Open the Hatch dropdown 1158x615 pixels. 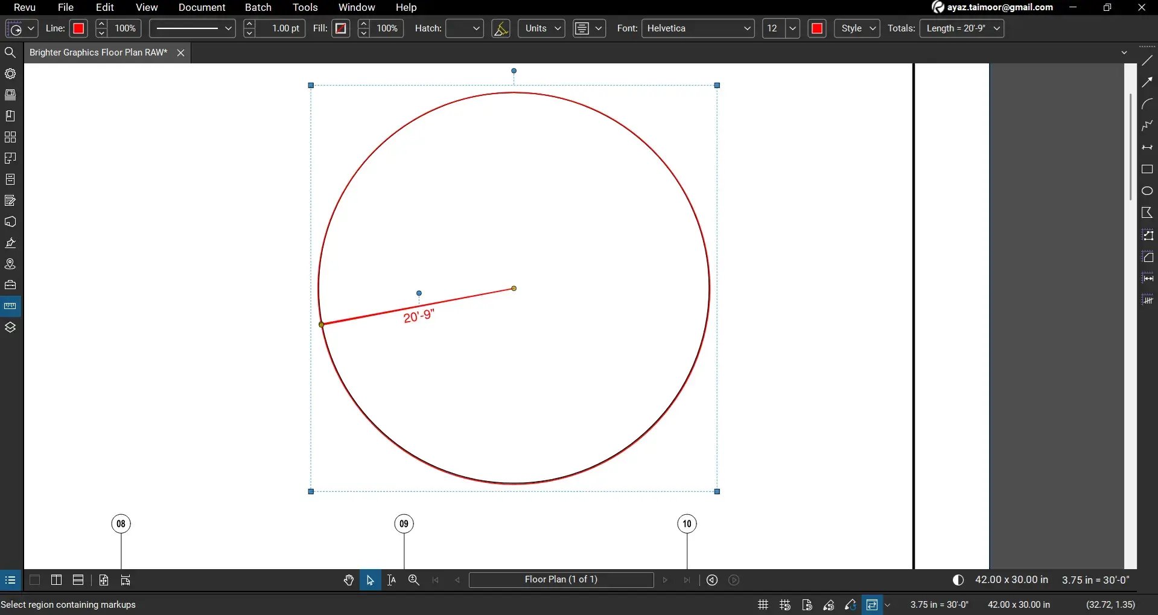coord(465,28)
